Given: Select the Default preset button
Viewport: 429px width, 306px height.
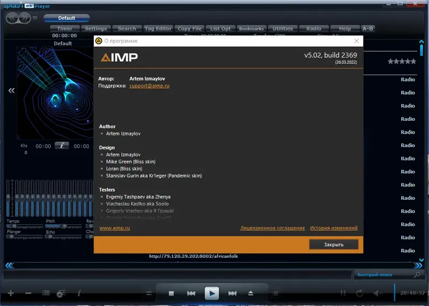Looking at the screenshot, I should 66,18.
